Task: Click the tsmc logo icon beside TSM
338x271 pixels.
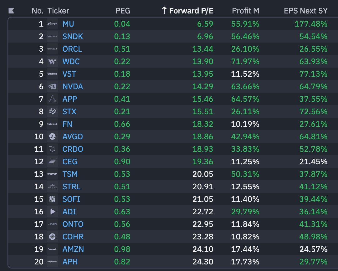Action: coord(52,174)
